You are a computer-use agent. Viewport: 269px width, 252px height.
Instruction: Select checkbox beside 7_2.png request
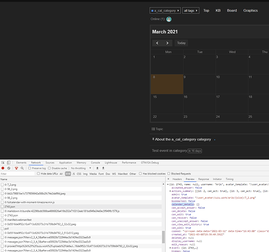coord(2,184)
